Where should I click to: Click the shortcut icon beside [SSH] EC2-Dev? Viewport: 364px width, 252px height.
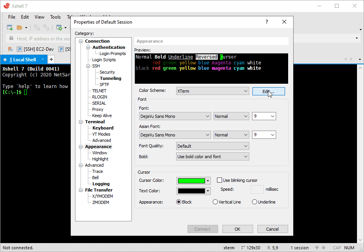tap(19, 49)
